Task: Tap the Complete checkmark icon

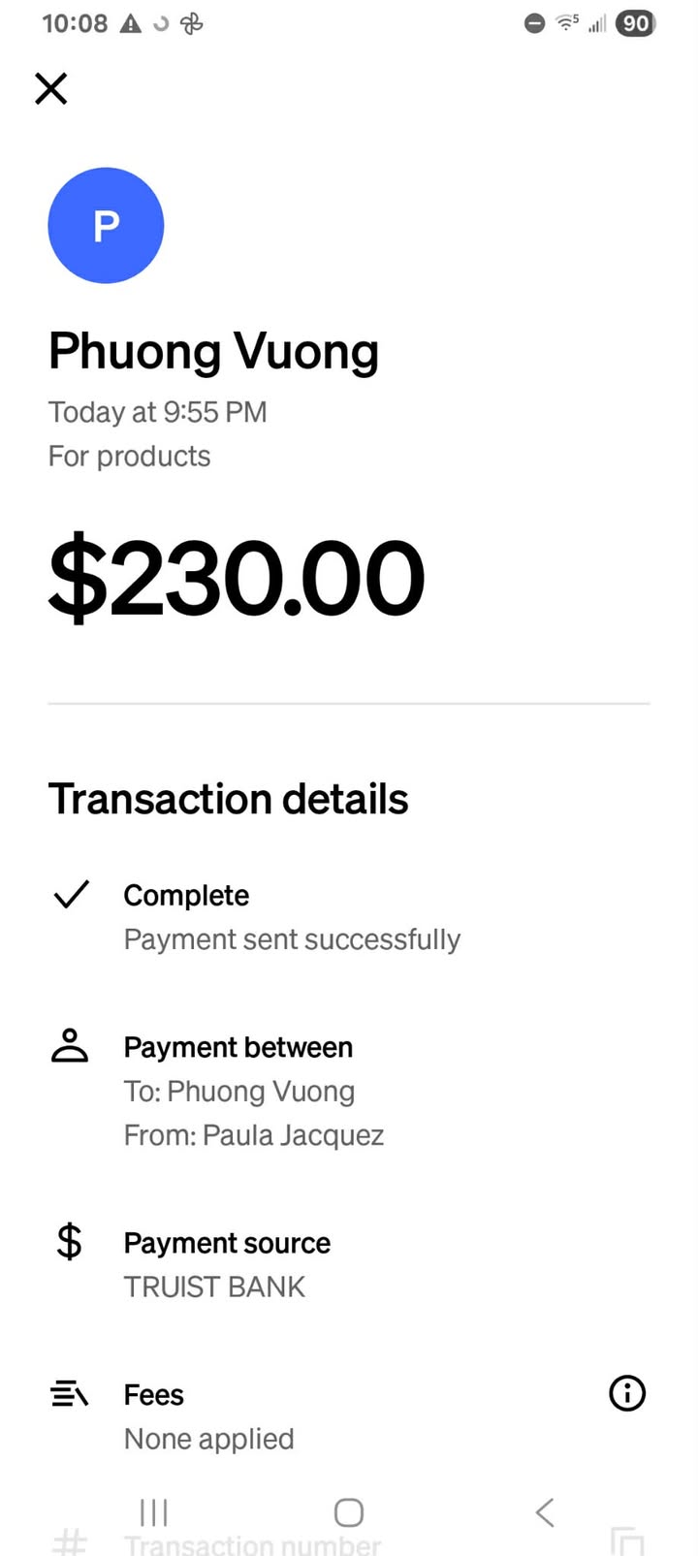Action: [x=71, y=894]
